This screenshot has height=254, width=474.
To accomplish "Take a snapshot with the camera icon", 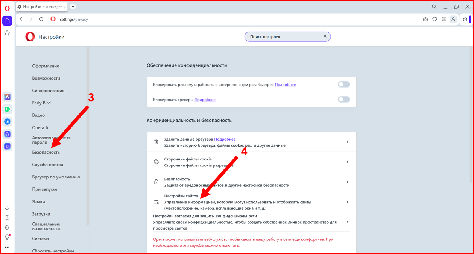I will (425, 19).
